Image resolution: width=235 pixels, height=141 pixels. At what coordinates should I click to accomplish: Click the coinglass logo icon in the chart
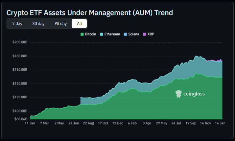(178, 94)
